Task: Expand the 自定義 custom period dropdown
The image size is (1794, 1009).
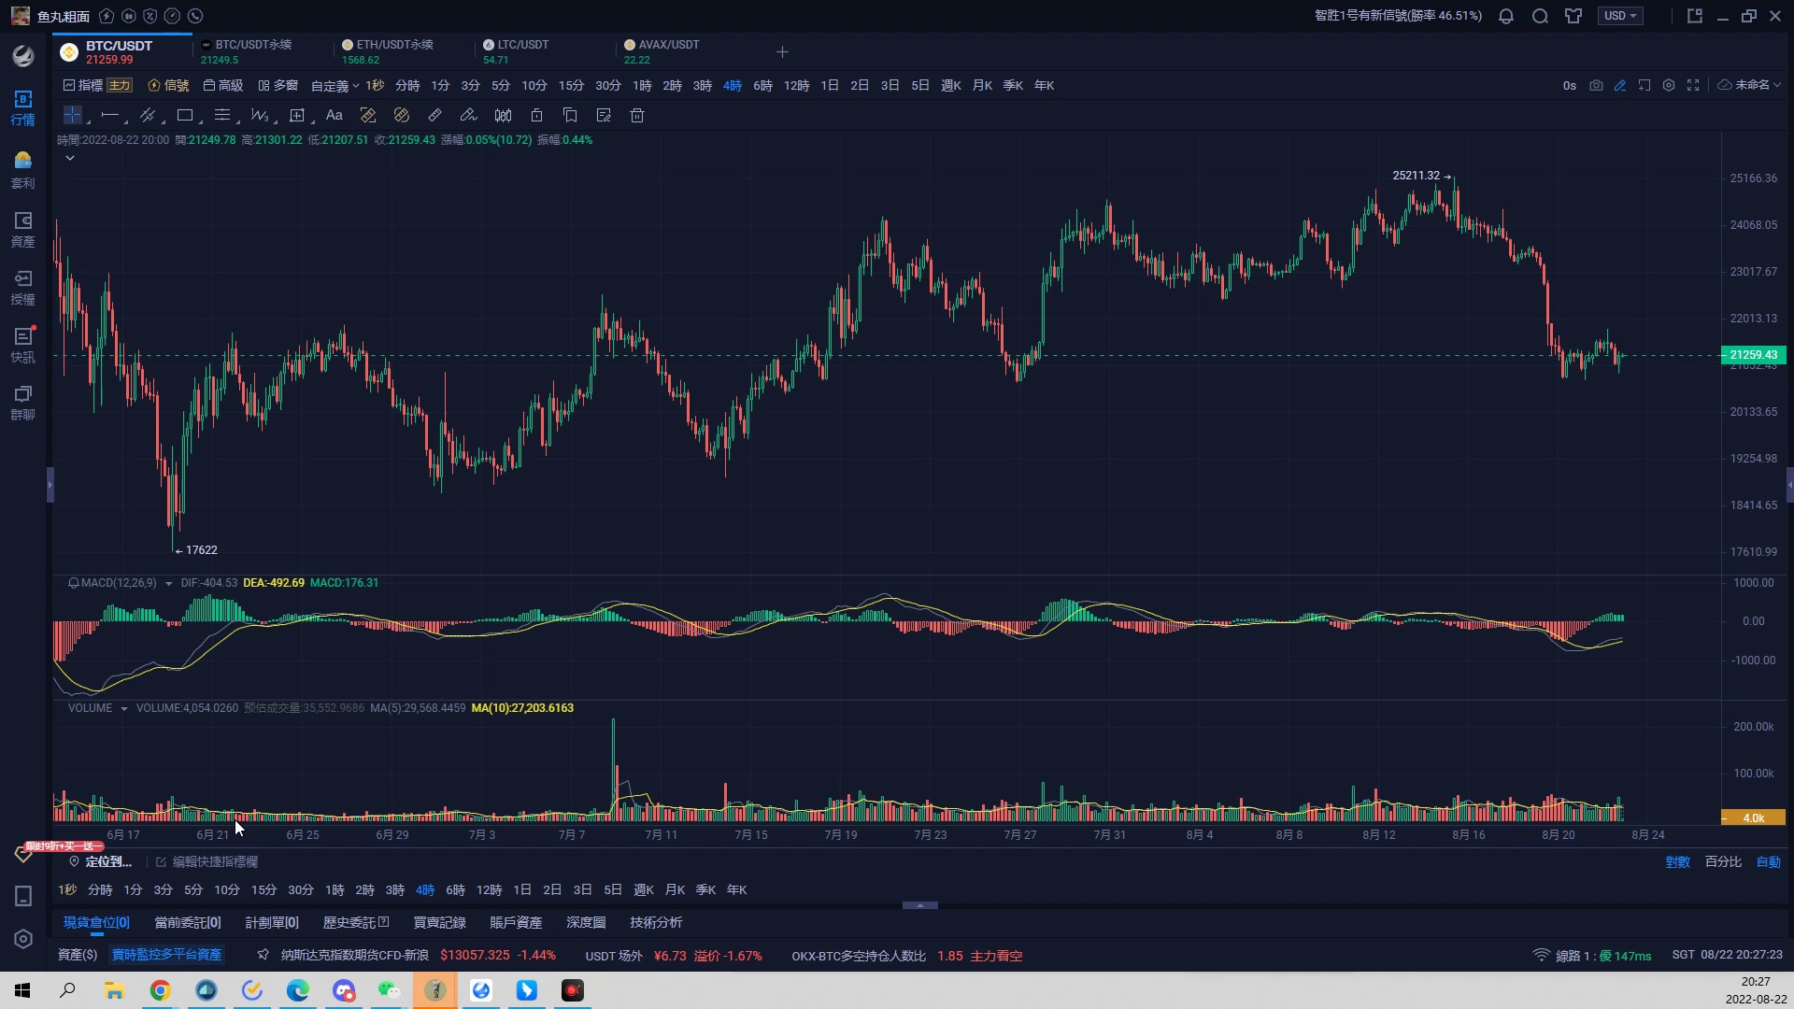Action: pos(335,86)
